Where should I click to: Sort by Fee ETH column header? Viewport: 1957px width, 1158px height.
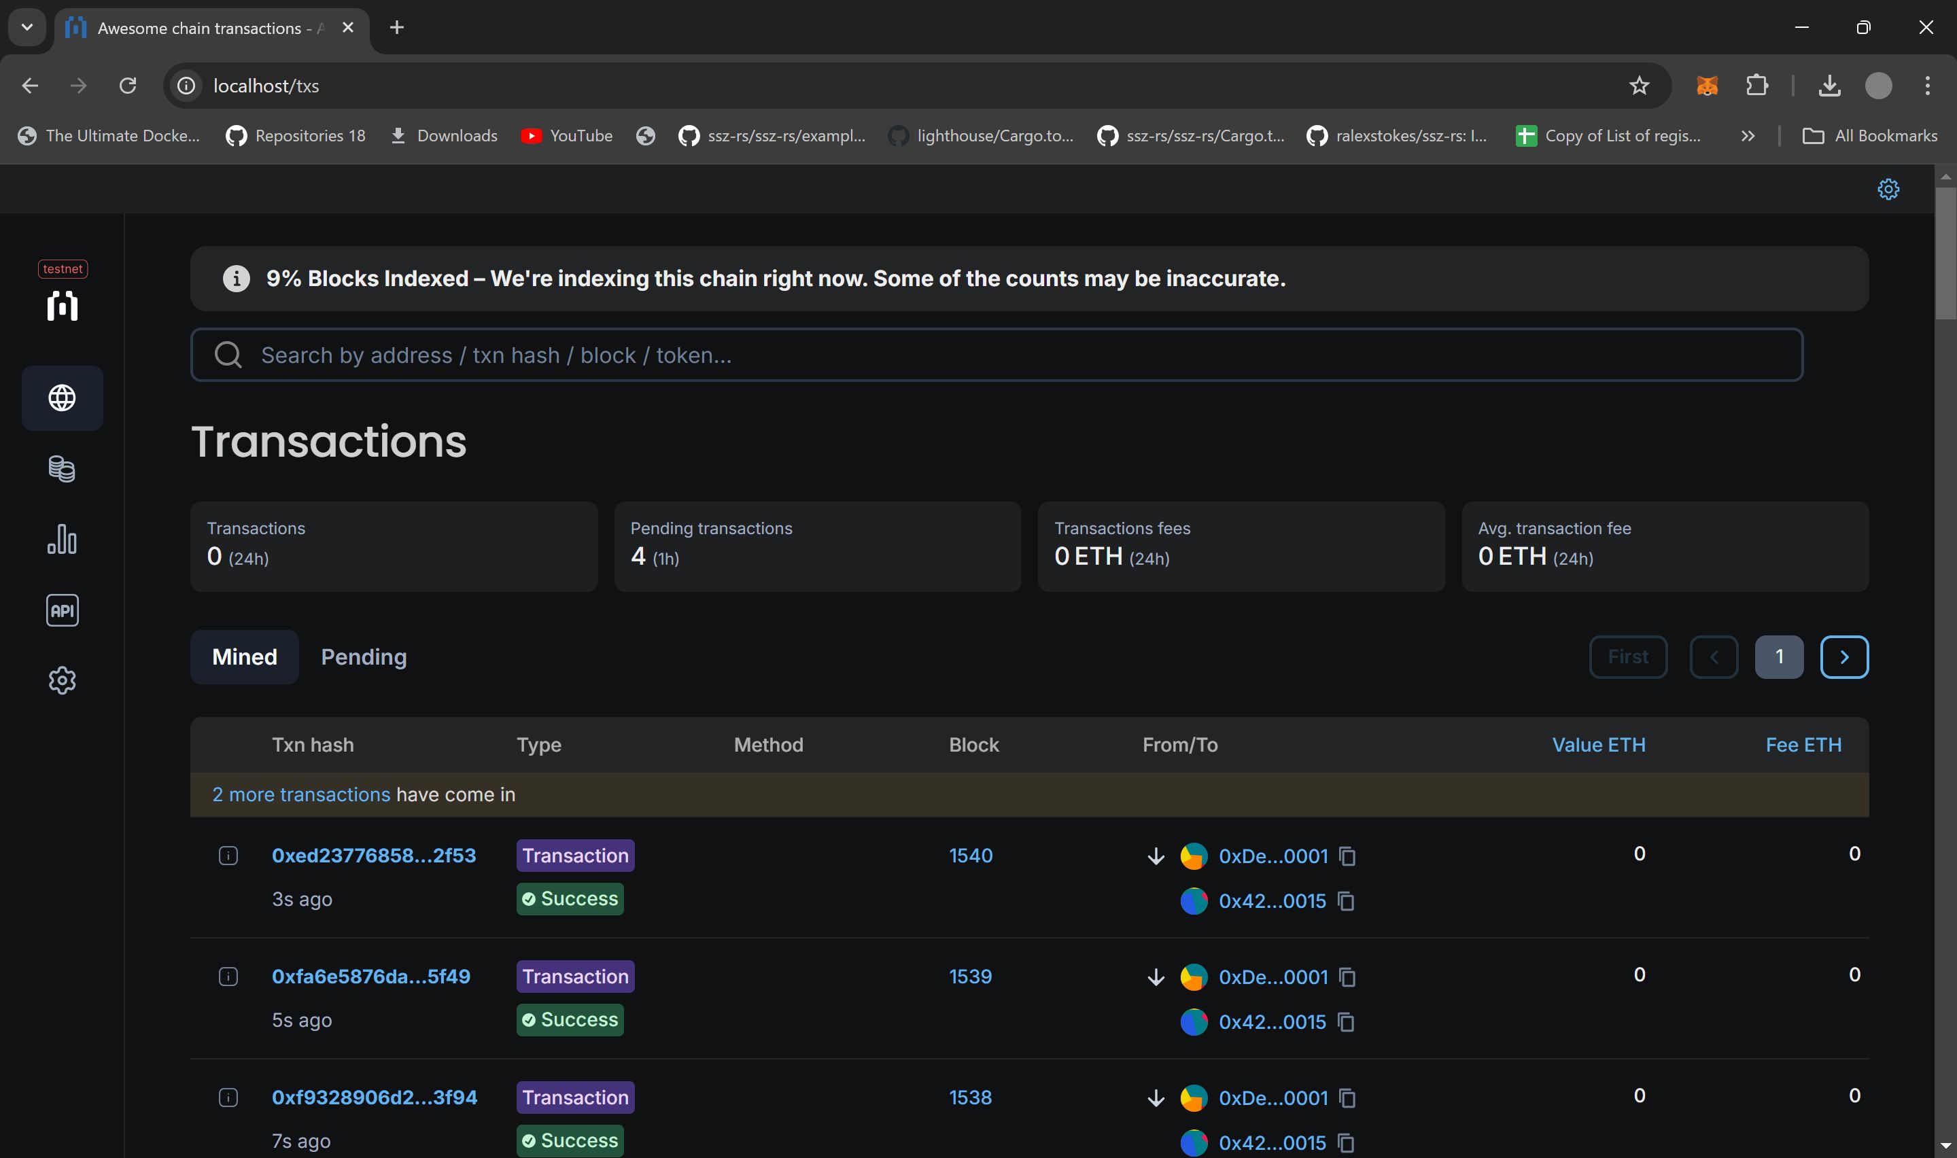pos(1803,744)
